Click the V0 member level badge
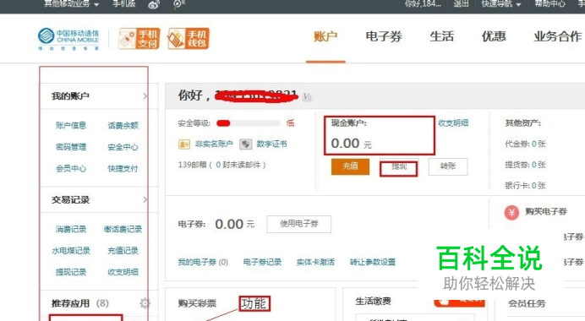The image size is (585, 321). (x=307, y=96)
